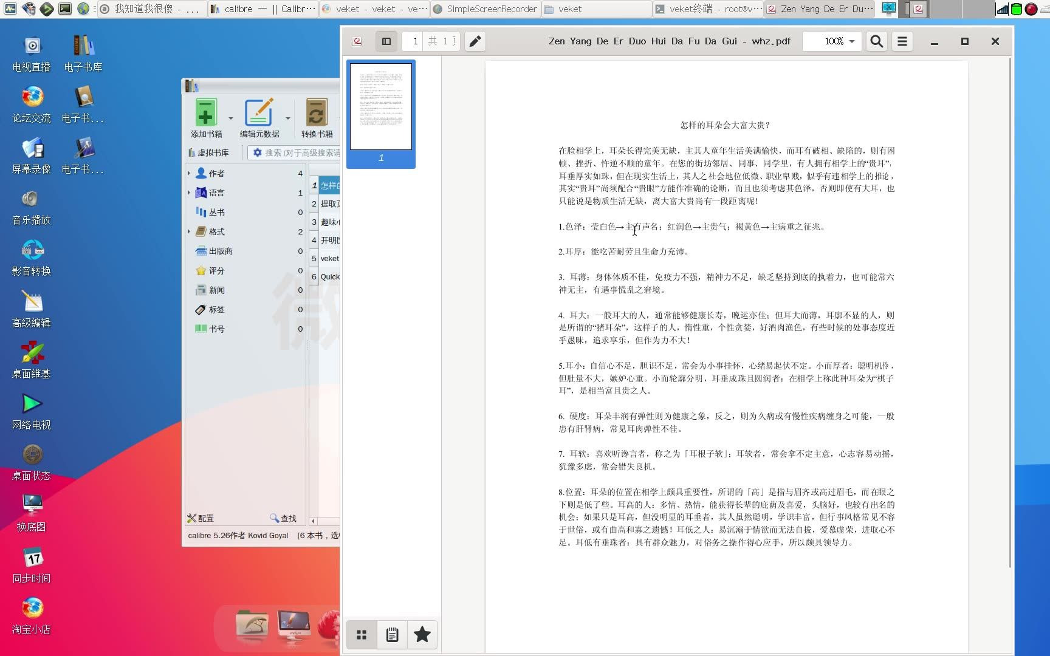Click the advanced search gear icon
Image resolution: width=1050 pixels, height=656 pixels.
click(257, 152)
